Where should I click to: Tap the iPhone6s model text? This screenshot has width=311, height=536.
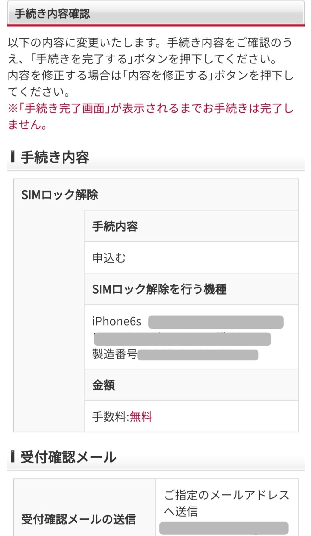[x=117, y=321]
